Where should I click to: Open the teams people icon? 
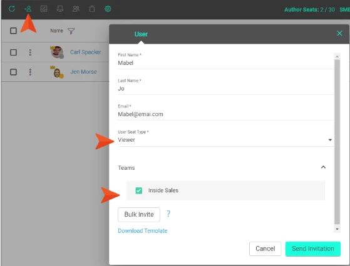coord(76,9)
